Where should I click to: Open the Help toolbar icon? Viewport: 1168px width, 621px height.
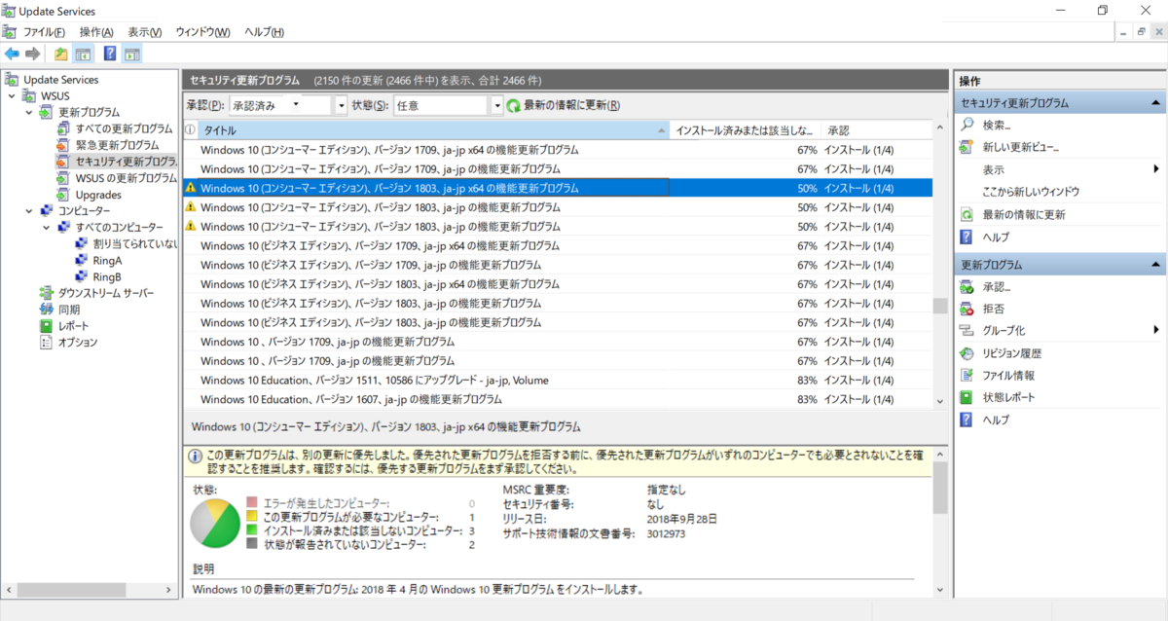(110, 54)
